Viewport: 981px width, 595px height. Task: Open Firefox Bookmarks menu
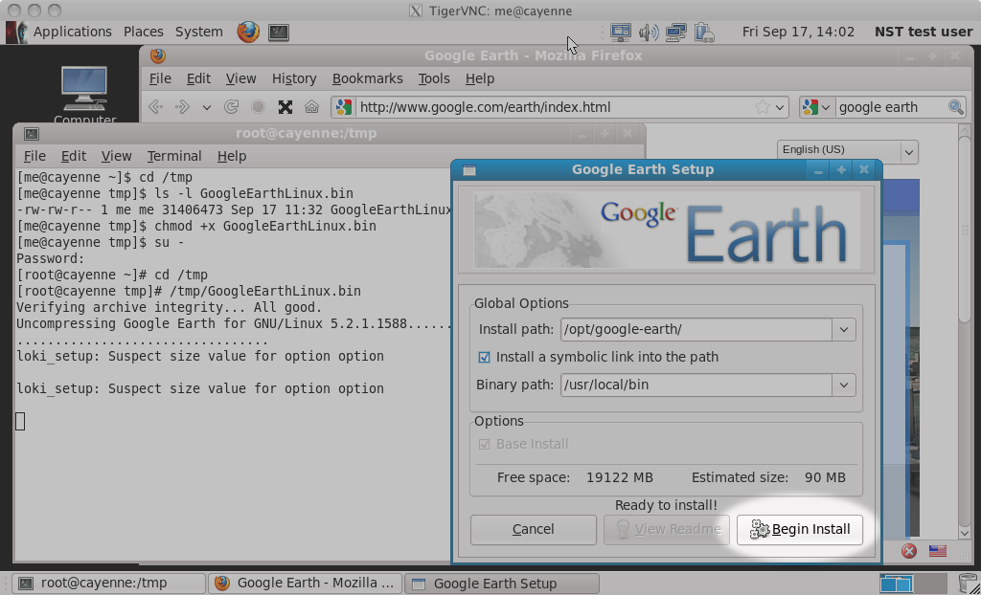pos(367,78)
